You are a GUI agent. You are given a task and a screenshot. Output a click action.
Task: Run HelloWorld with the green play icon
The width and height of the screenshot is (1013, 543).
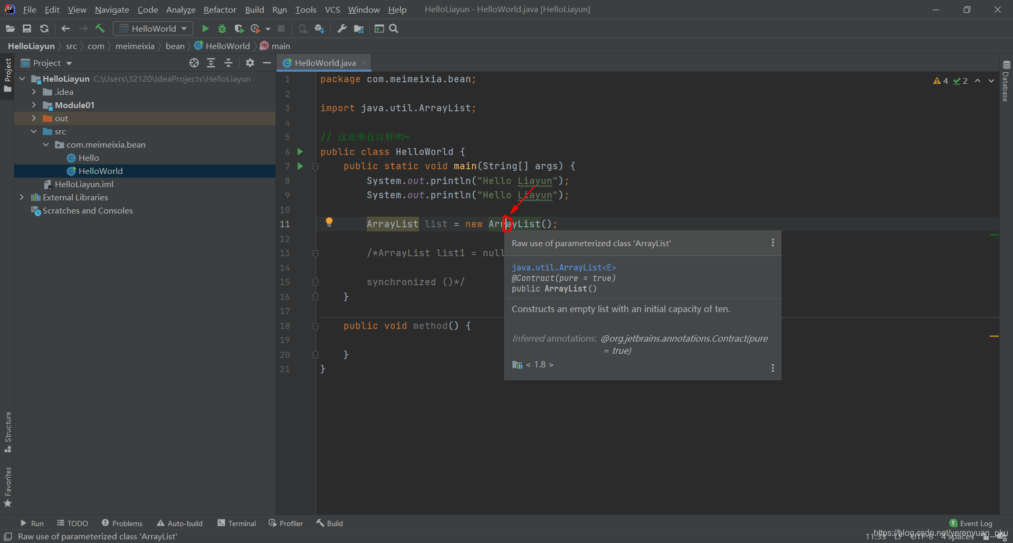(205, 28)
